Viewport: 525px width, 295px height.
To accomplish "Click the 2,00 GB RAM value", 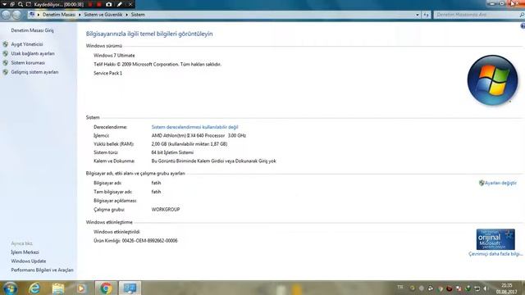I will click(189, 144).
